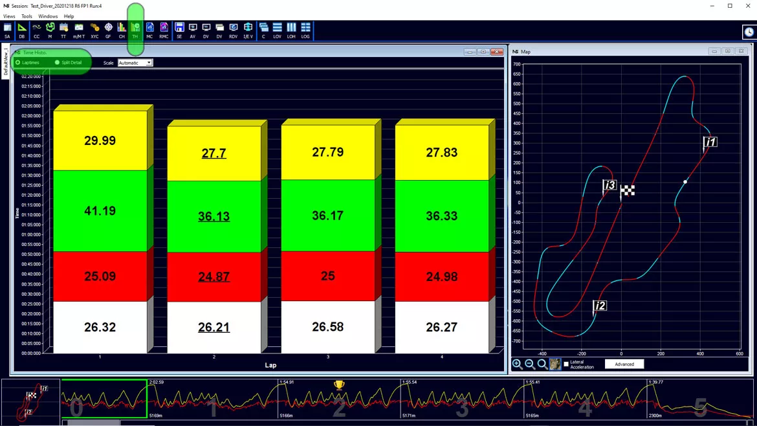Click the M track map toolbar icon

coord(50,30)
